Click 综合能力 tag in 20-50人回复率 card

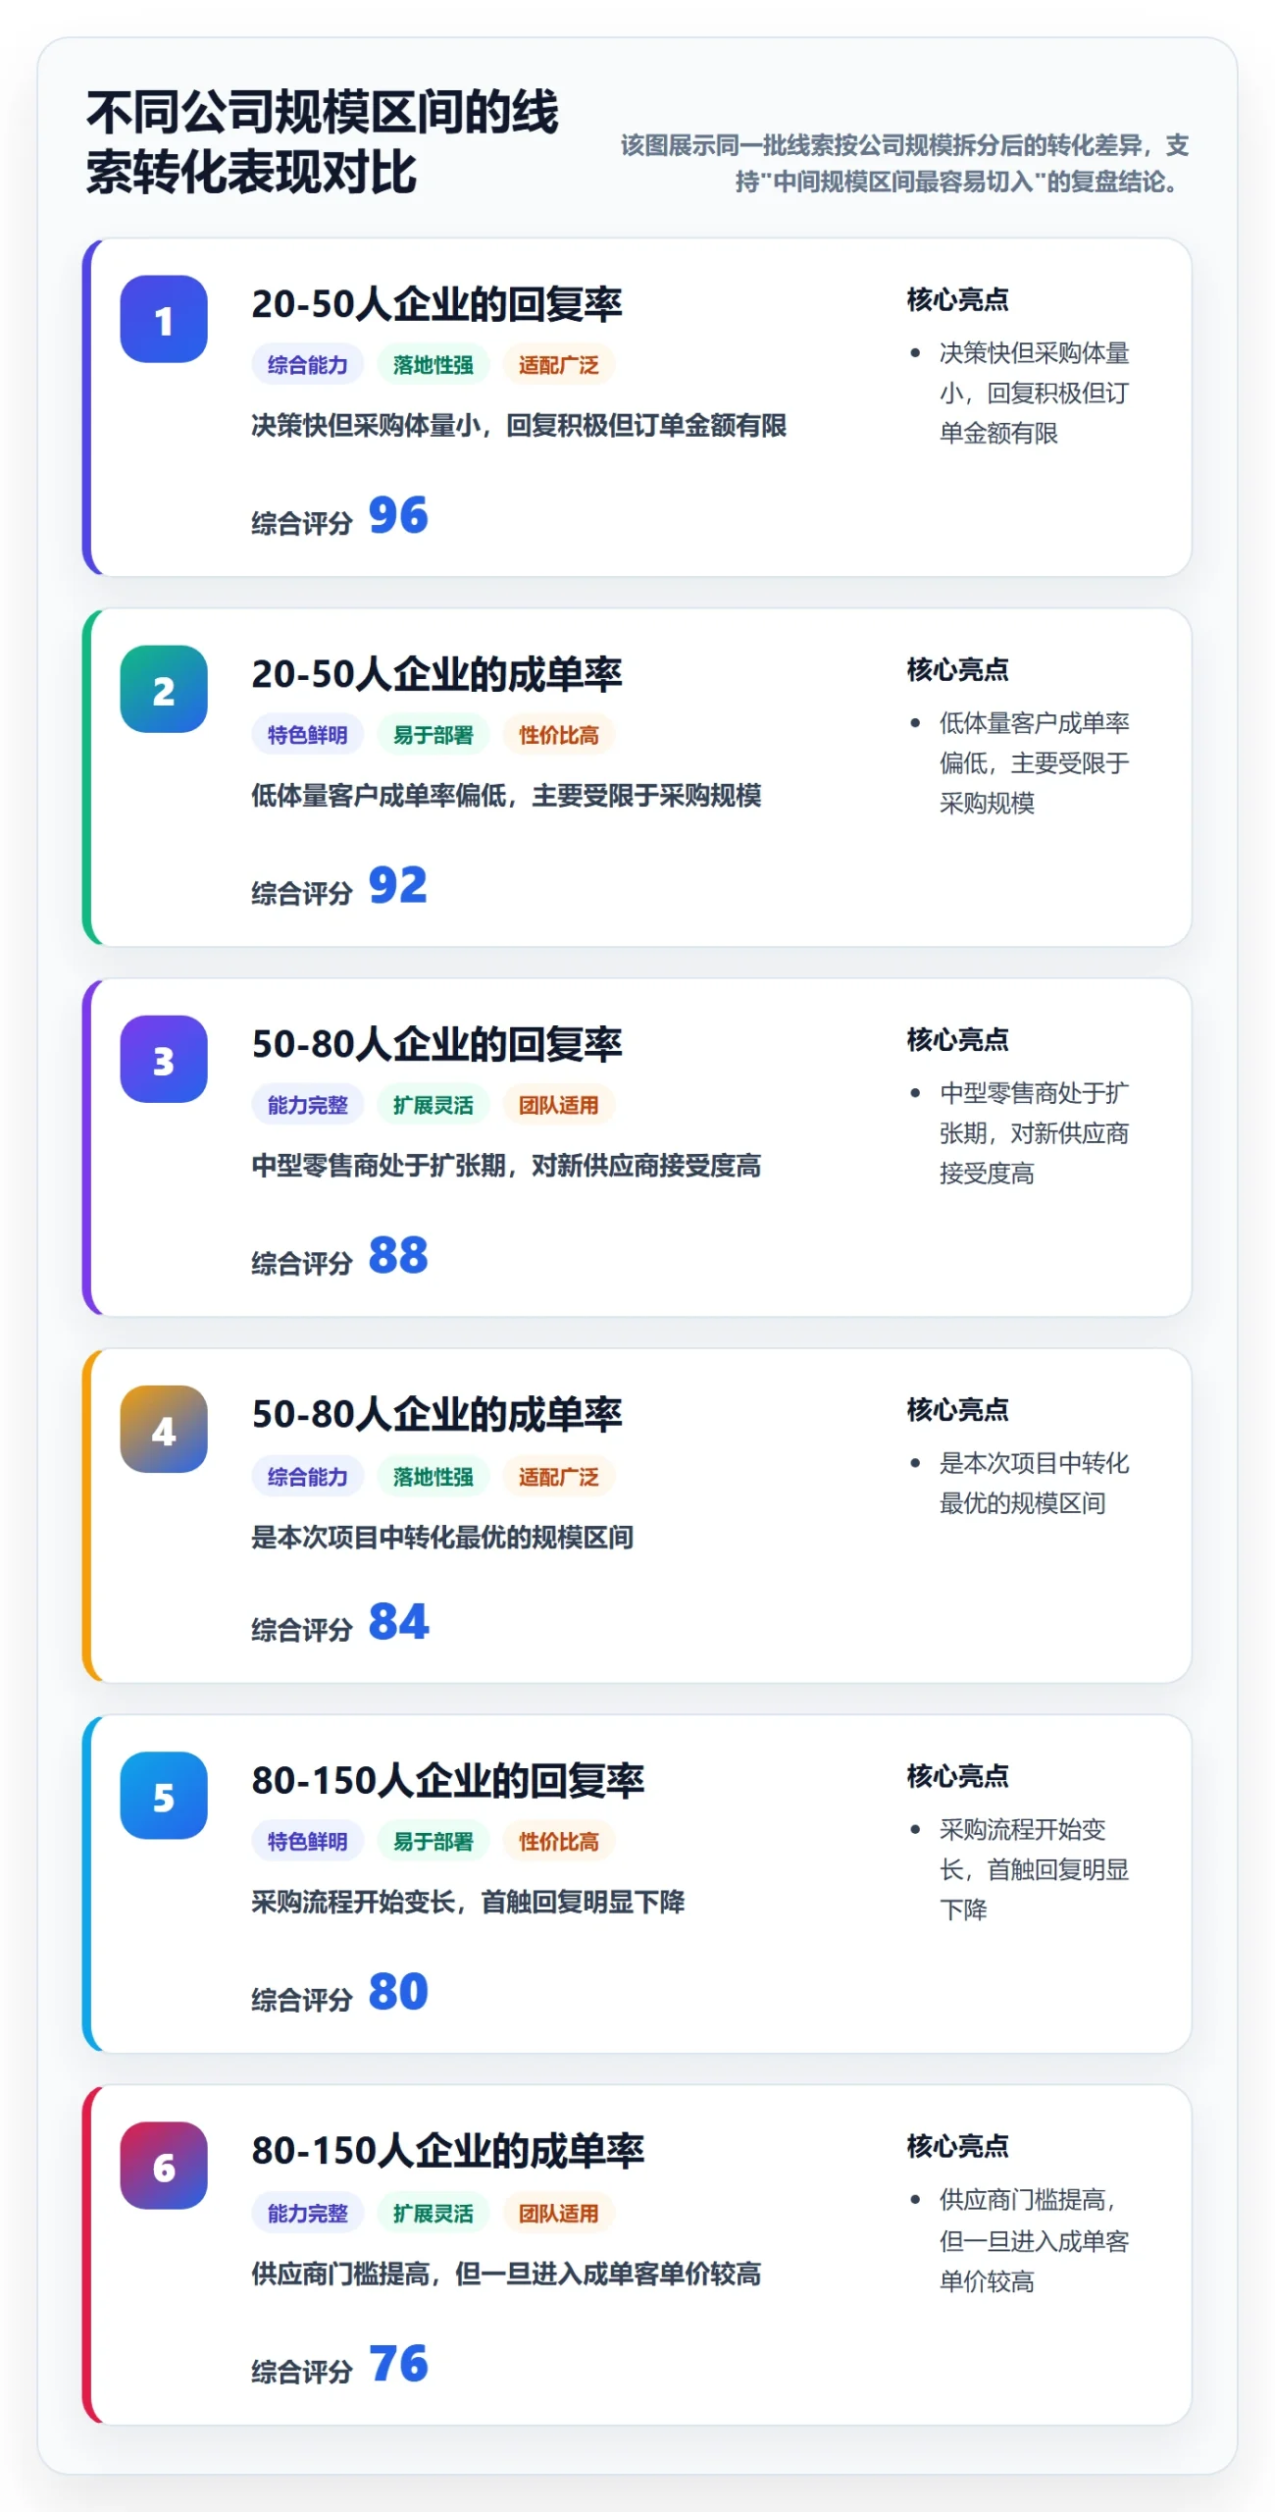point(307,365)
